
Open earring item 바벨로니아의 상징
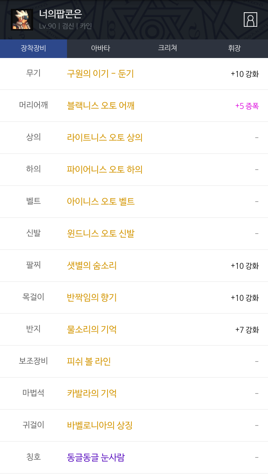(100, 425)
